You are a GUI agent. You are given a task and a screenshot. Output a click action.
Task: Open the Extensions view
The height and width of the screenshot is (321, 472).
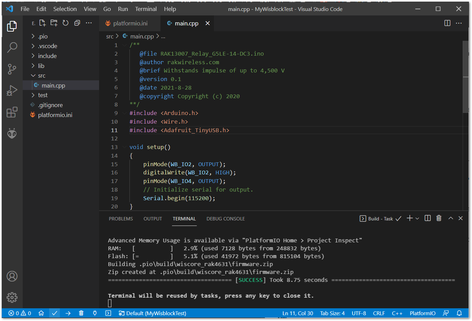click(x=12, y=112)
